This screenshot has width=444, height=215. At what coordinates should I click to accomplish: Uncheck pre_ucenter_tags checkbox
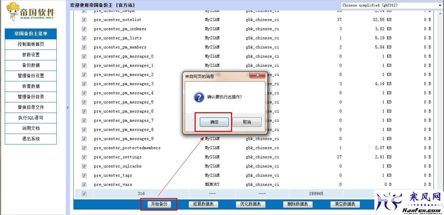coord(84,176)
